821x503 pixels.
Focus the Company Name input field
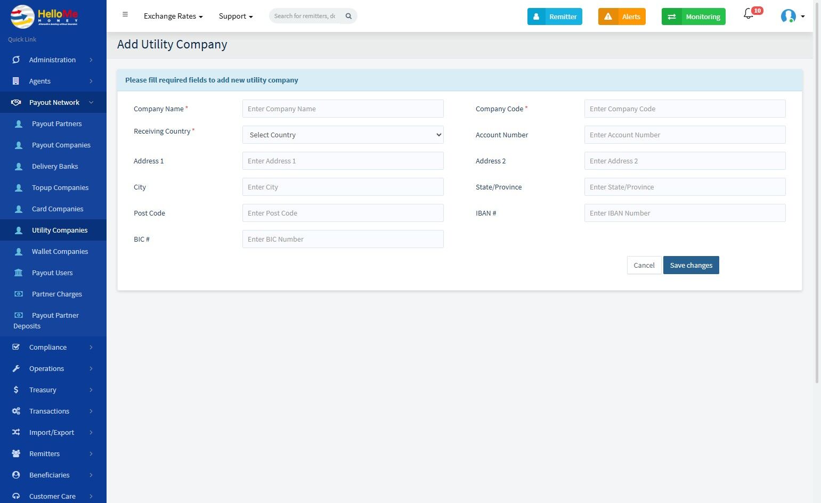[x=343, y=109]
